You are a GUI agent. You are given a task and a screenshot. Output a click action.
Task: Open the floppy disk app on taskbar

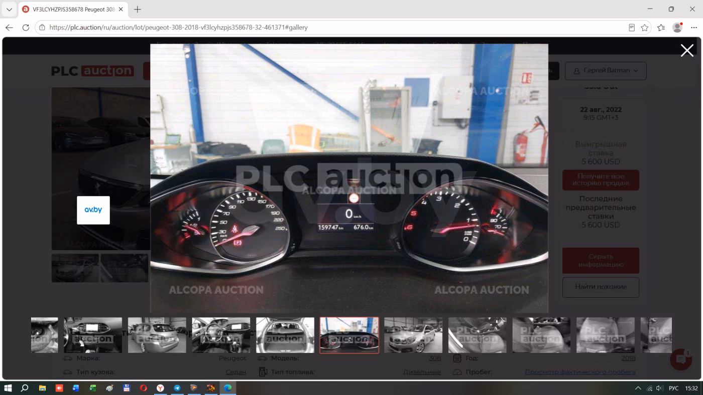127,388
